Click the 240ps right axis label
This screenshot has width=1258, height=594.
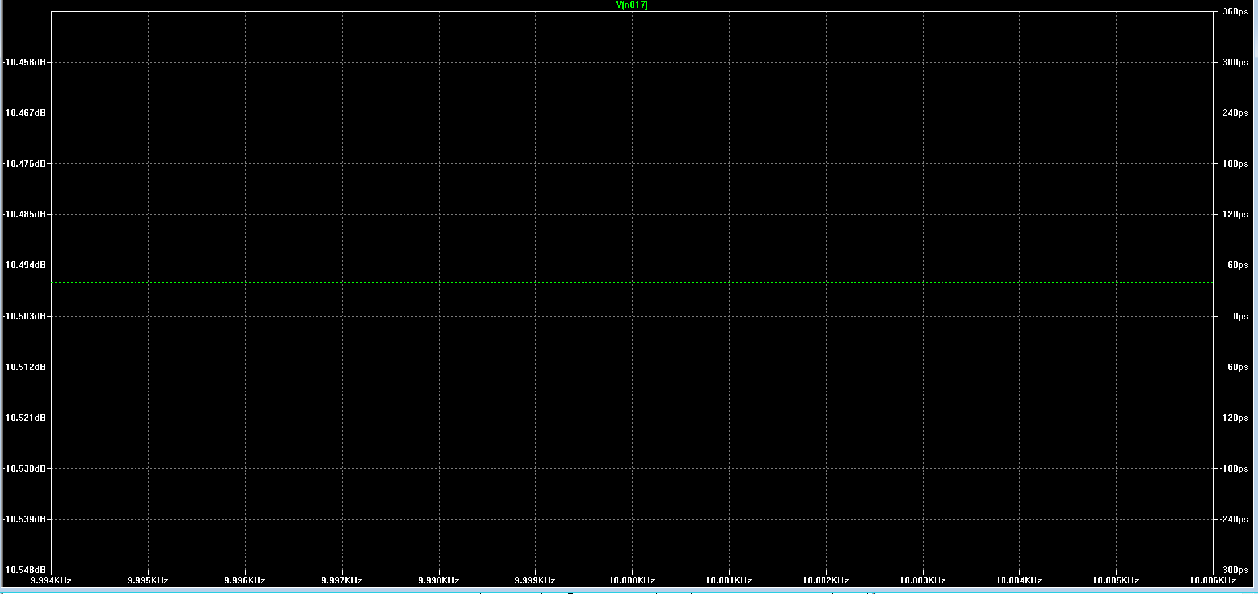pyautogui.click(x=1236, y=113)
